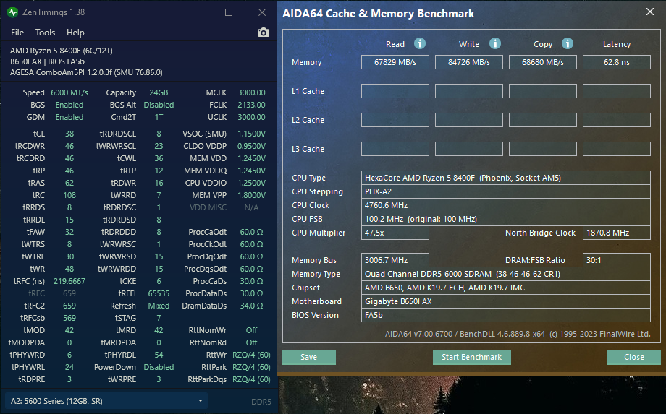Close the AIDA64 Cache & Memory Benchmark window
The image size is (666, 414).
click(650, 12)
